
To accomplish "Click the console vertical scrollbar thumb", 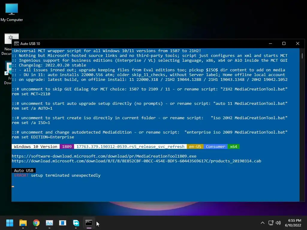I will tap(302, 55).
